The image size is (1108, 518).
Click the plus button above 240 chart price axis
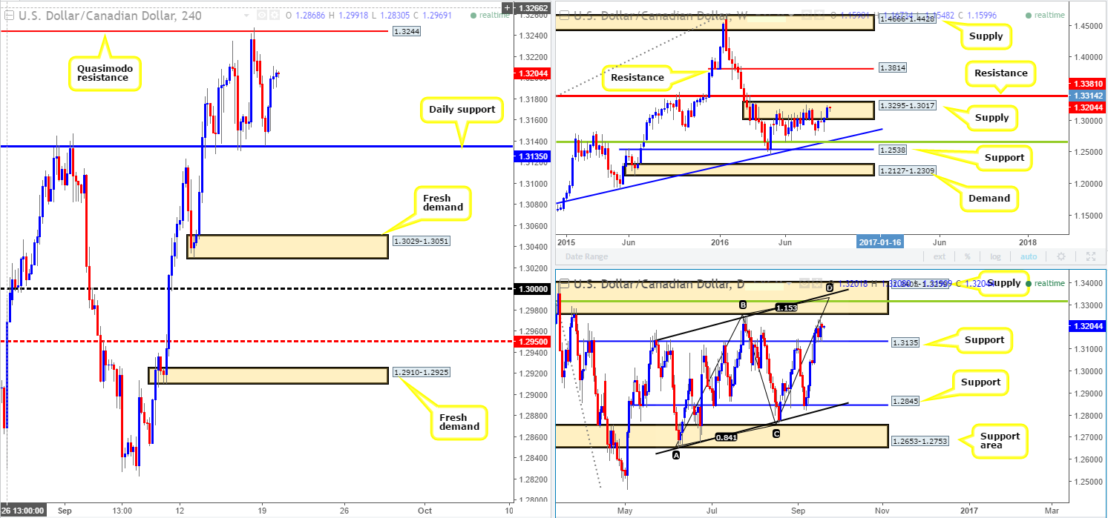pyautogui.click(x=507, y=7)
